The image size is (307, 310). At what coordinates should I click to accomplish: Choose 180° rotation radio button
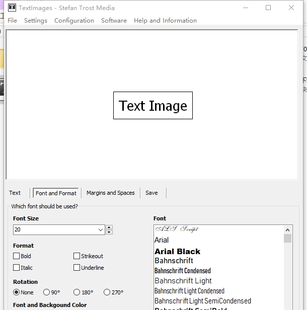pos(77,292)
